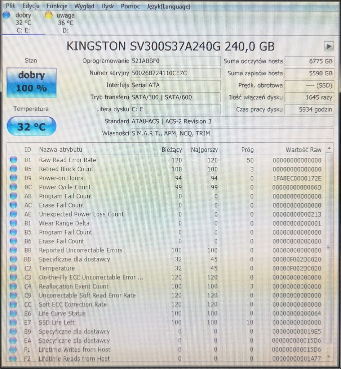Click the power-on time 5934 godzin
The height and width of the screenshot is (369, 341).
309,110
